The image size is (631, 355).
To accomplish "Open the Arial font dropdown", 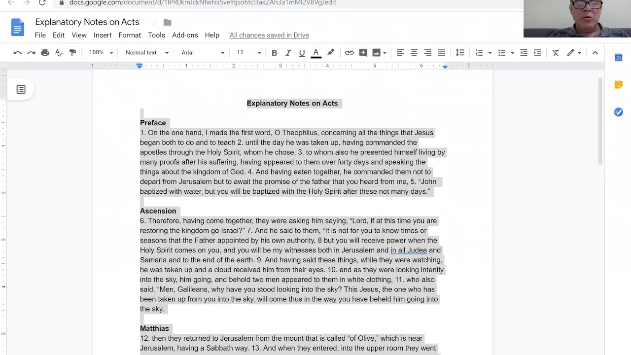I will (203, 53).
